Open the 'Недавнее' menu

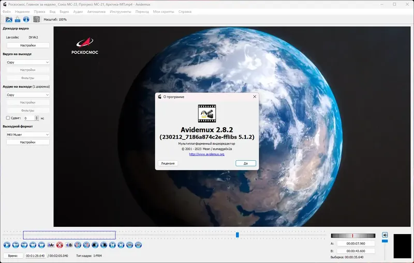tap(22, 11)
